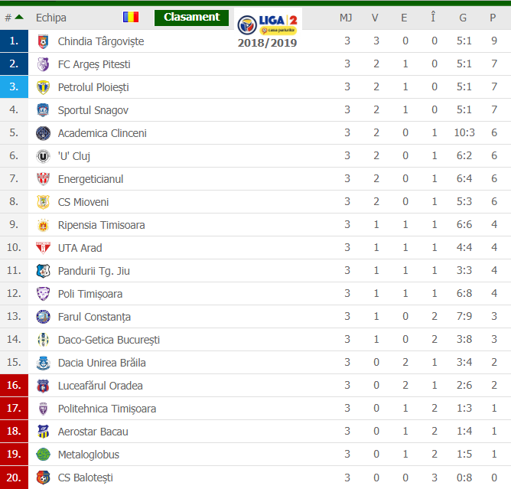Click the Chindia Târgoviște club crest
The height and width of the screenshot is (489, 511).
pyautogui.click(x=43, y=42)
